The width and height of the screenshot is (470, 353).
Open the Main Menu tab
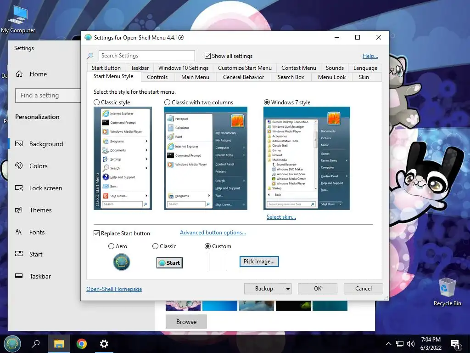coord(195,77)
